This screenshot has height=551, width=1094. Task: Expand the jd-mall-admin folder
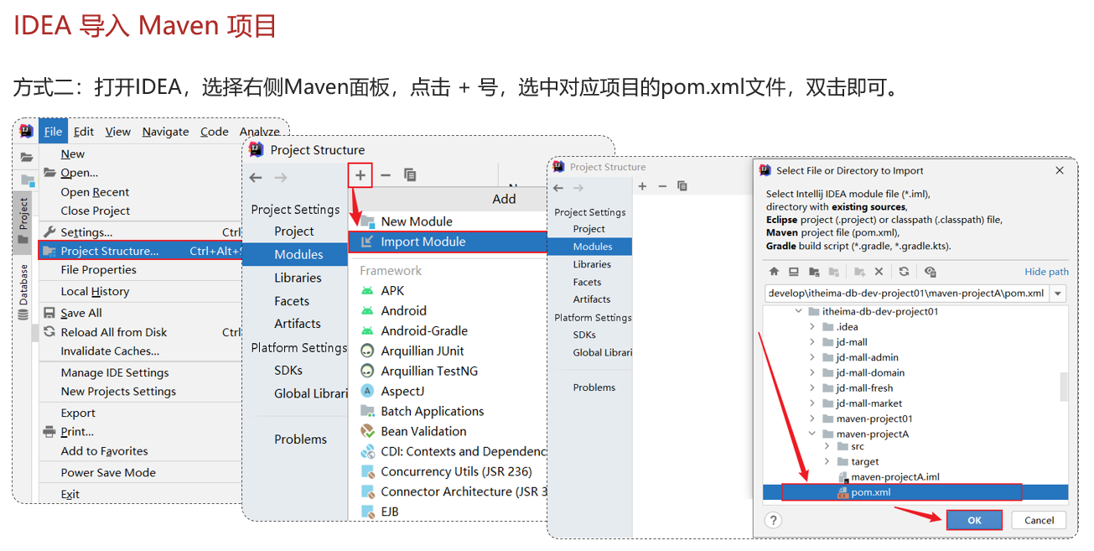tap(812, 357)
